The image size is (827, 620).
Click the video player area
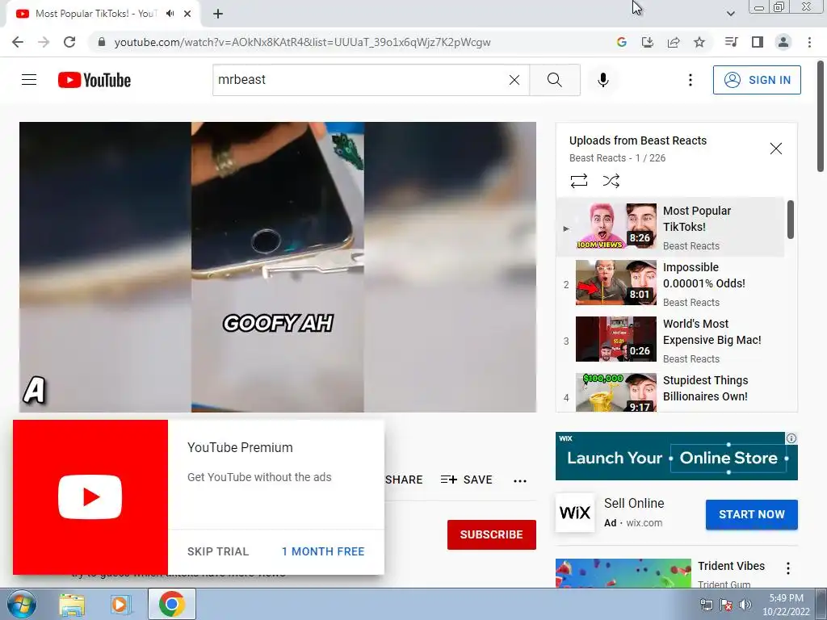coord(278,266)
